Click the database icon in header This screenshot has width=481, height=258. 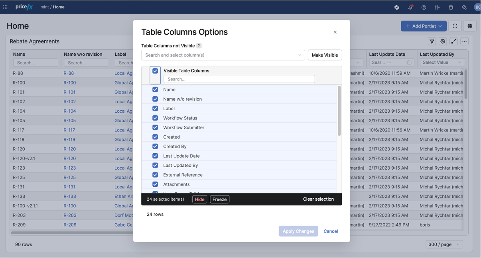451,7
